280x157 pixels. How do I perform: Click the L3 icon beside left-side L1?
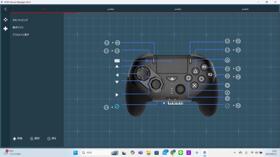tap(117, 51)
